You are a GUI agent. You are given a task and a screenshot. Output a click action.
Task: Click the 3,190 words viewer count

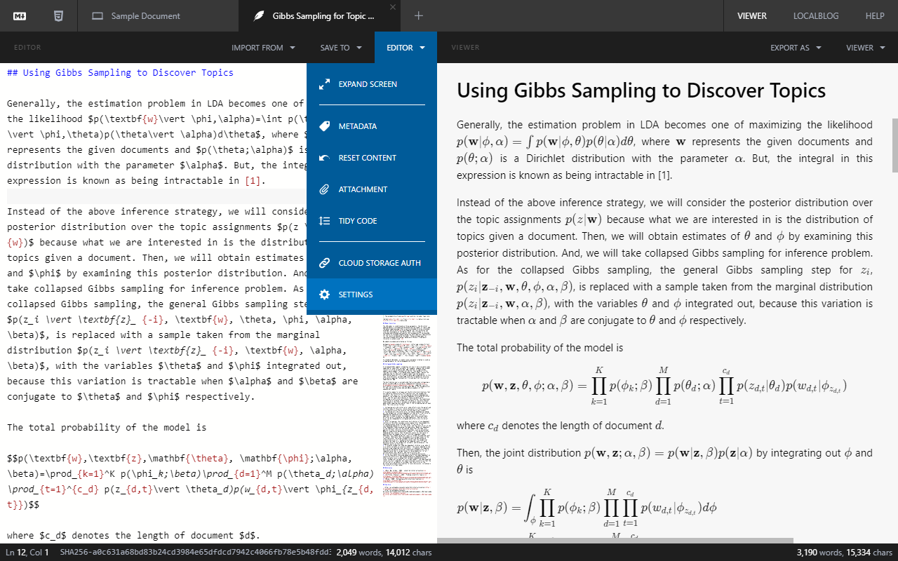point(819,553)
